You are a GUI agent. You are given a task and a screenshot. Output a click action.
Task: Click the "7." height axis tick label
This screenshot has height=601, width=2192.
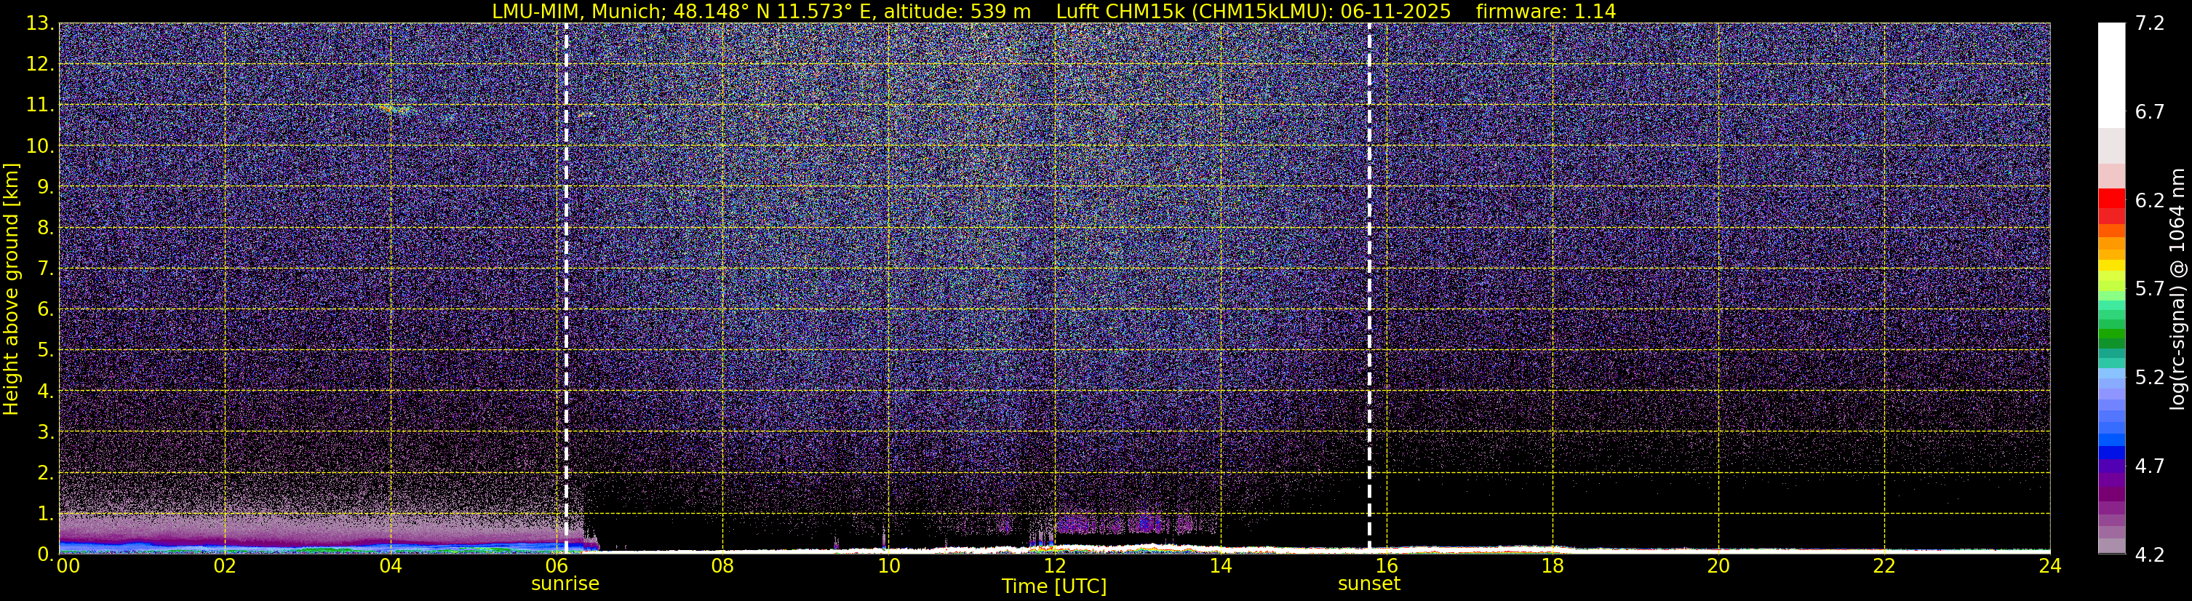pyautogui.click(x=46, y=269)
